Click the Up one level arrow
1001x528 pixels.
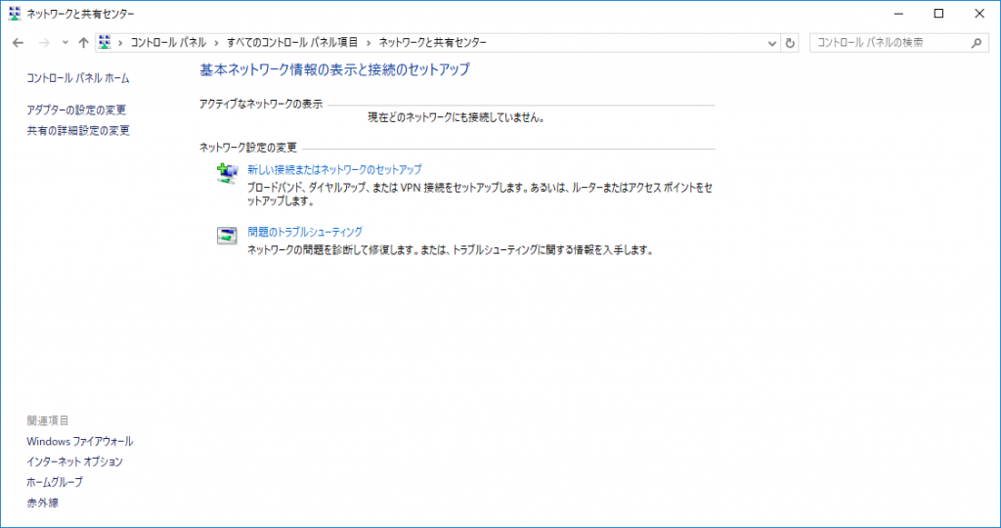click(x=83, y=43)
